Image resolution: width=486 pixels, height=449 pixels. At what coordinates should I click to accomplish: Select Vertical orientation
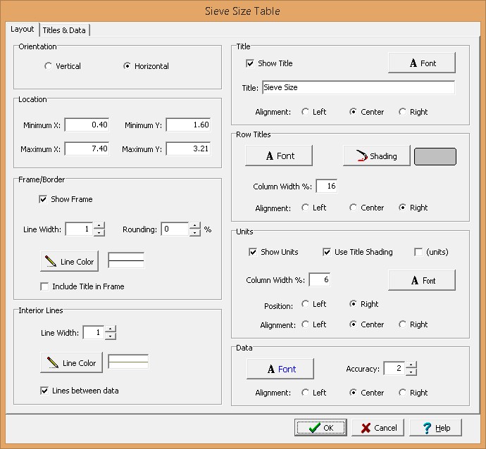pyautogui.click(x=48, y=66)
